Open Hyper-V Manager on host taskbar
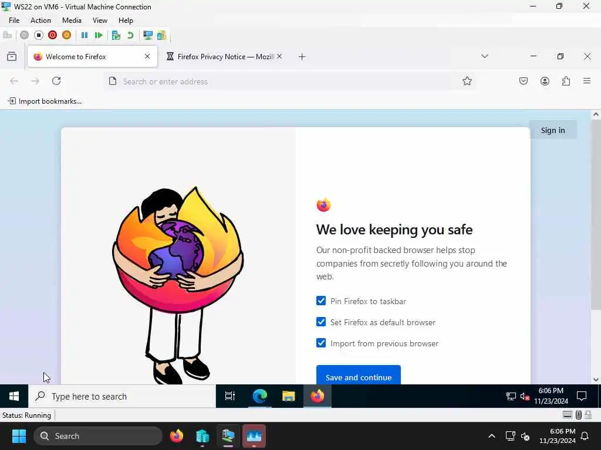This screenshot has width=601, height=450. point(202,436)
